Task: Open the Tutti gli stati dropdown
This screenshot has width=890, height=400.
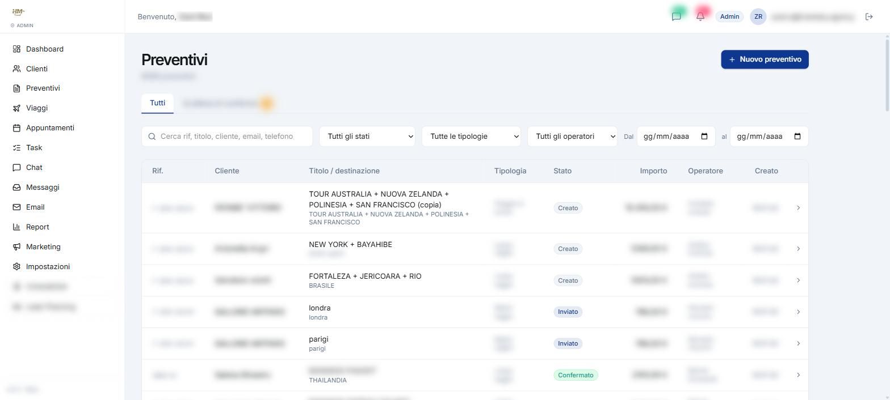Action: tap(367, 137)
